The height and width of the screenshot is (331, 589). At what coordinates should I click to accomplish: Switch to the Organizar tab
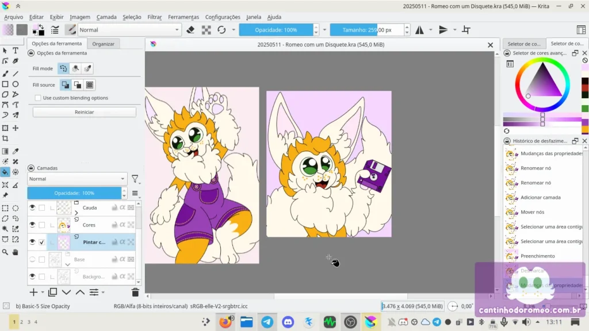coord(104,44)
